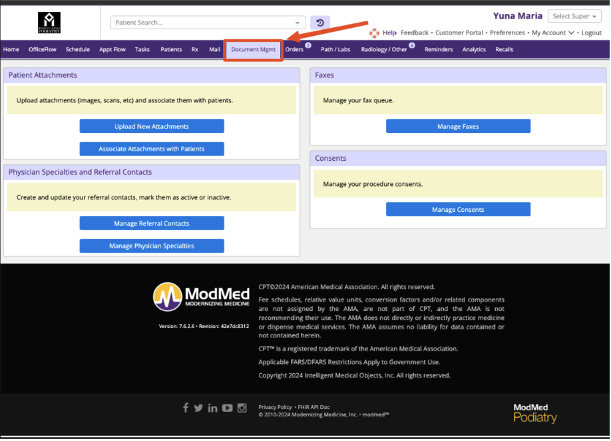
Task: Open the Patient Search dropdown arrow
Action: (x=298, y=23)
